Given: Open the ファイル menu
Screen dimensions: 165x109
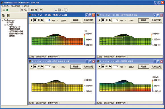Looking at the screenshot, I should tap(5, 6).
